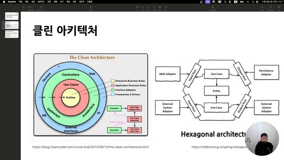Insert a table from toolbar

[x=138, y=8]
